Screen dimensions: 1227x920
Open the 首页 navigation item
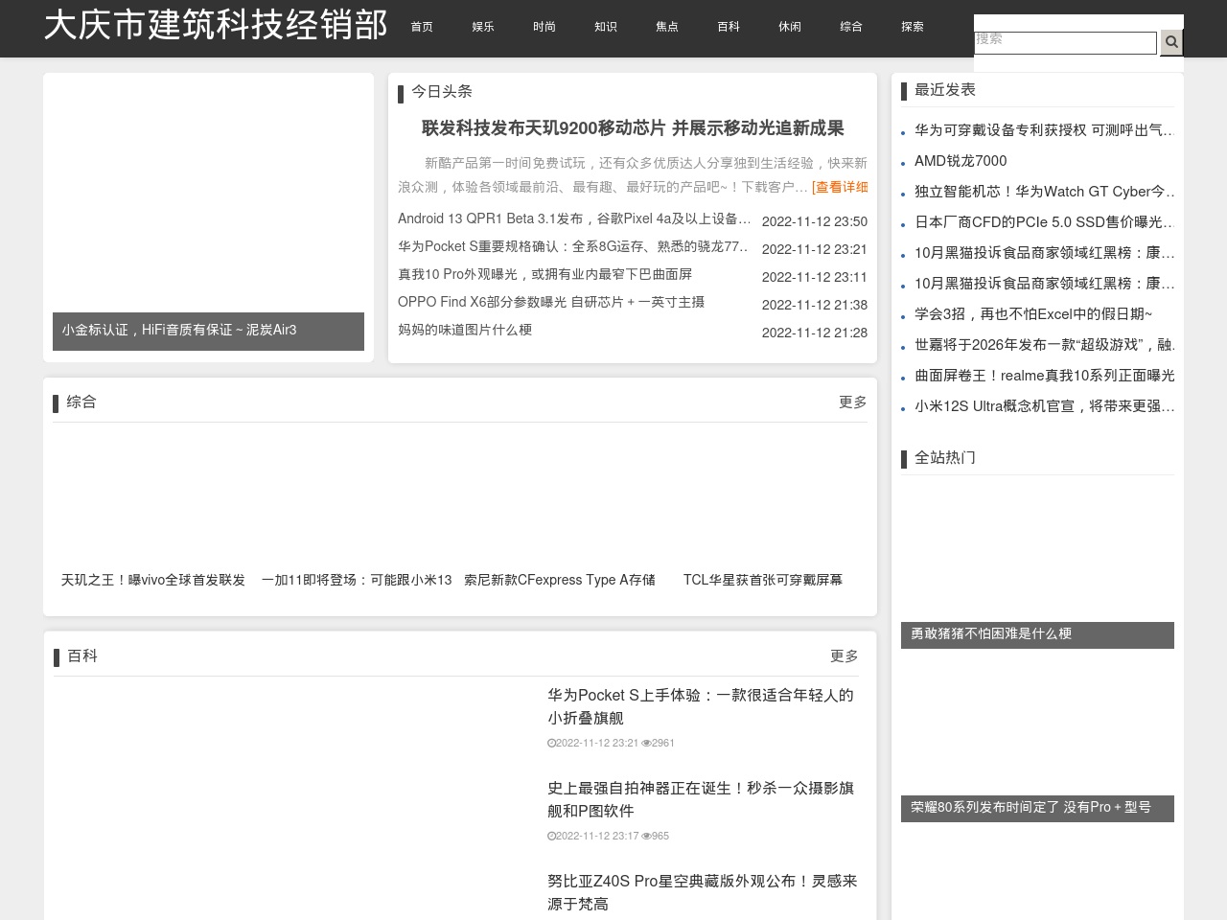(422, 27)
